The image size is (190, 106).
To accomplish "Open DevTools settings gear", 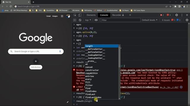I will click(177, 15).
